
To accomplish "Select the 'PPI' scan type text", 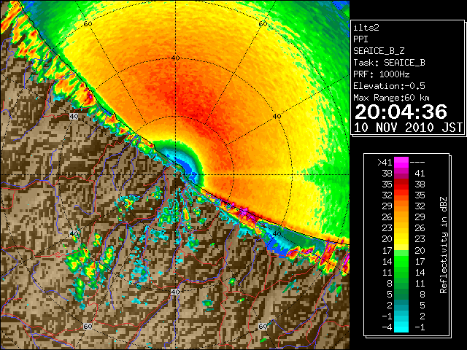I will (360, 39).
